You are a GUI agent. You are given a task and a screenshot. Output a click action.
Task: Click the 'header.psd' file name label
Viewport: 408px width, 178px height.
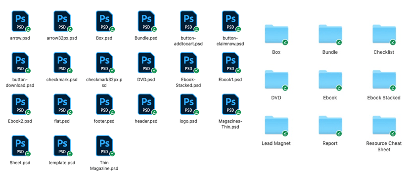pos(146,121)
